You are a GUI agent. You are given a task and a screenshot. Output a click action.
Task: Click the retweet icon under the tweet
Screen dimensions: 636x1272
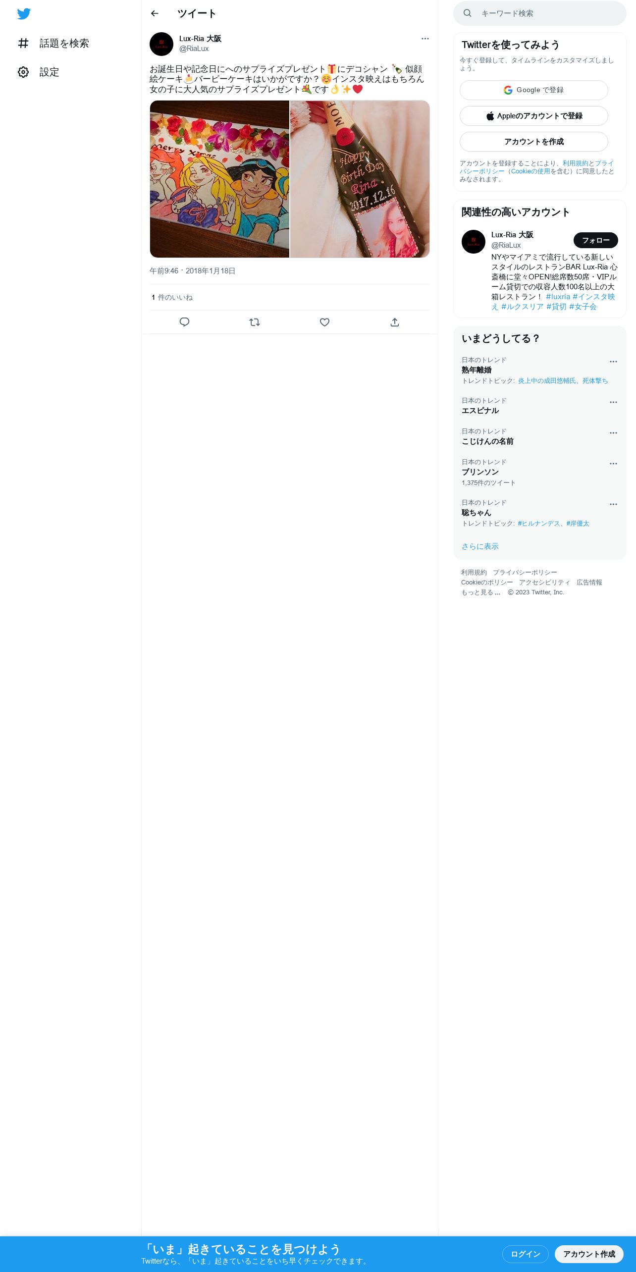(x=255, y=322)
